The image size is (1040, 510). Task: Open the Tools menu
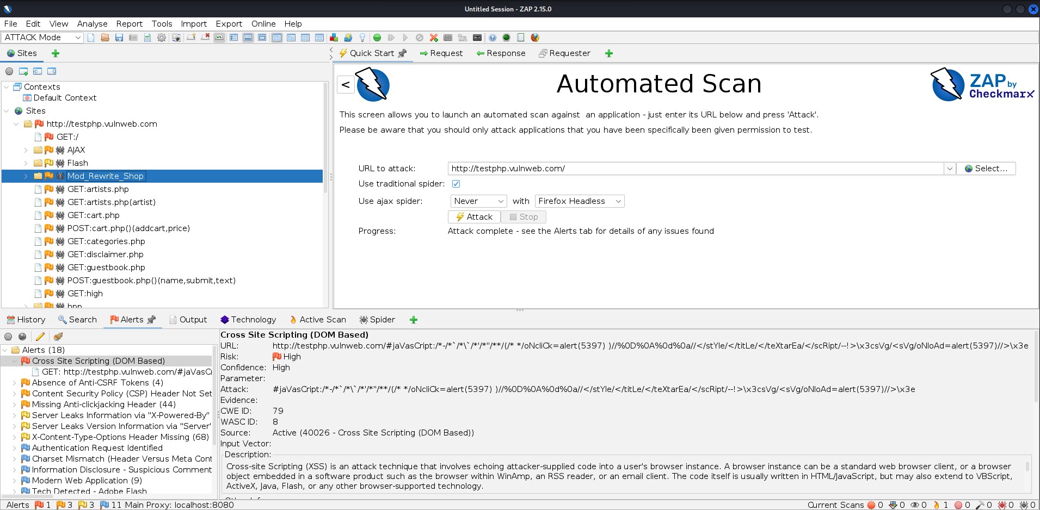(x=162, y=24)
